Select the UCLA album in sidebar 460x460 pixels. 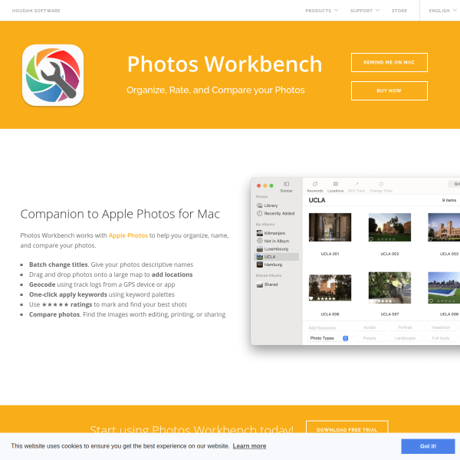pos(277,257)
